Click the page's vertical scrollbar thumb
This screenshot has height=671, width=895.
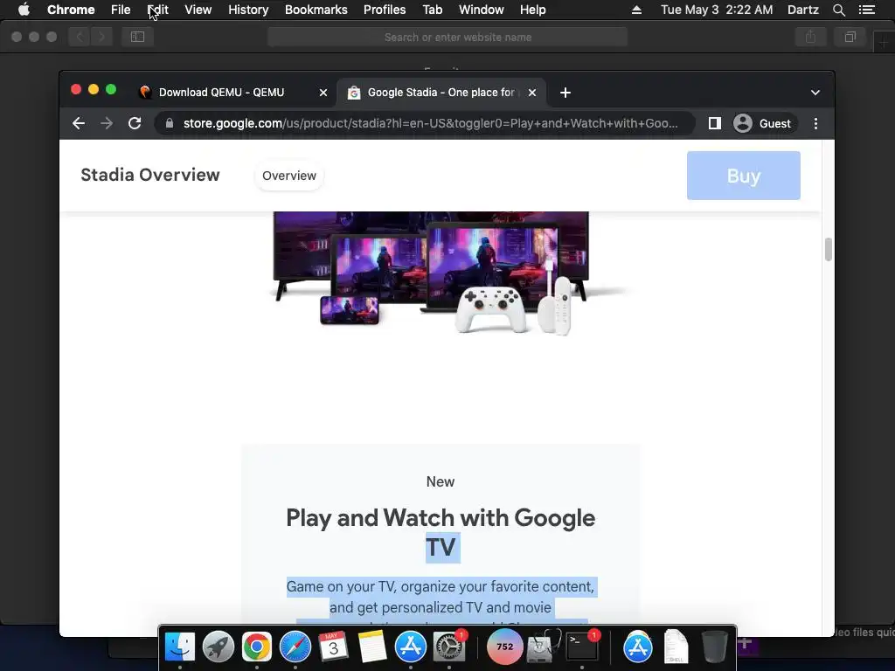pyautogui.click(x=829, y=249)
